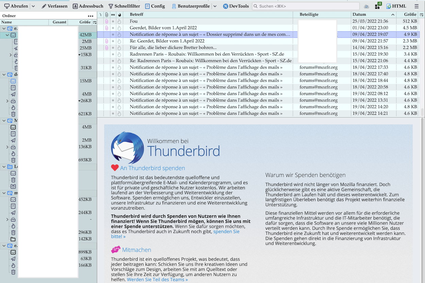The height and width of the screenshot is (283, 425).
Task: Select the inbox icon in 899KB row
Action: (x=13, y=252)
